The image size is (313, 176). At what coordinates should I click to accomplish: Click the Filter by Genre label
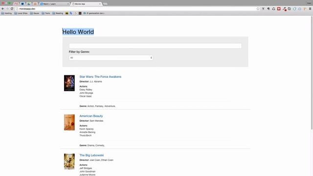pos(79,52)
